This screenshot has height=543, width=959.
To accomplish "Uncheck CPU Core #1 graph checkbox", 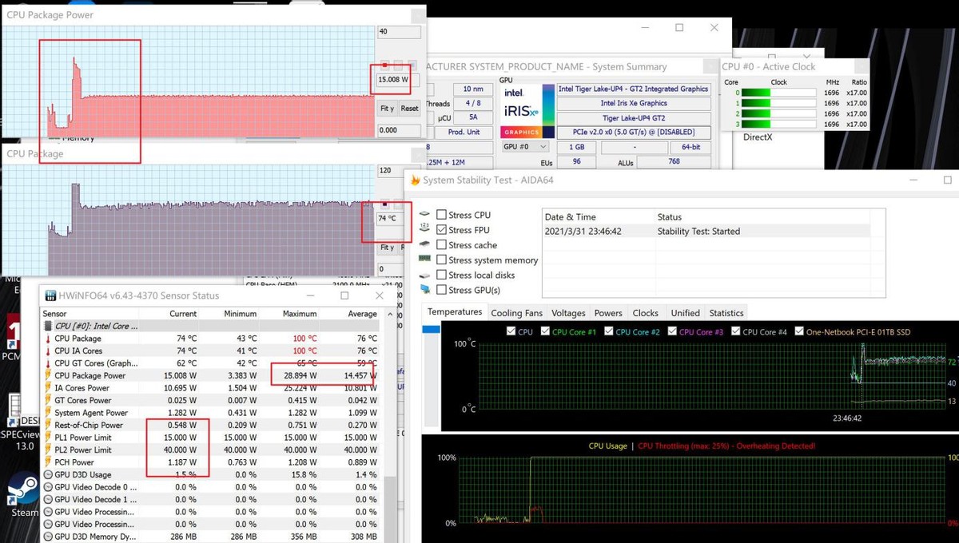I will point(545,331).
